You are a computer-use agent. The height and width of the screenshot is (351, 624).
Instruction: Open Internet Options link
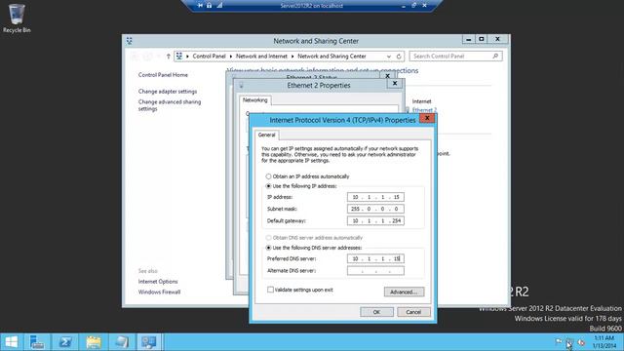158,282
